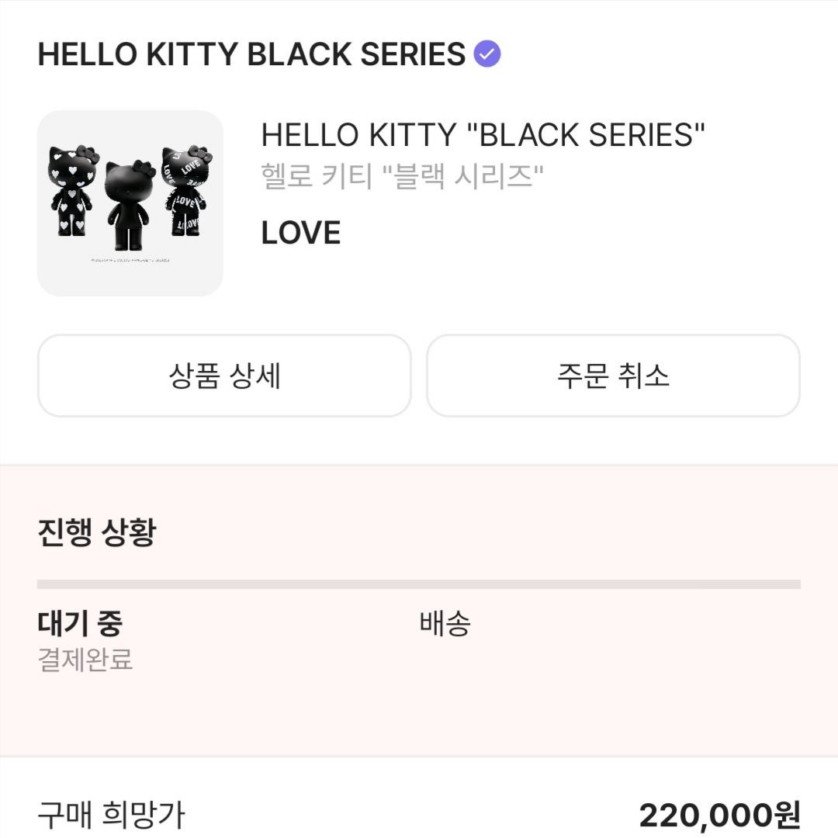Click the Korean title 헬로 키티 "블랙 시리즈"
The height and width of the screenshot is (838, 838).
[x=402, y=176]
